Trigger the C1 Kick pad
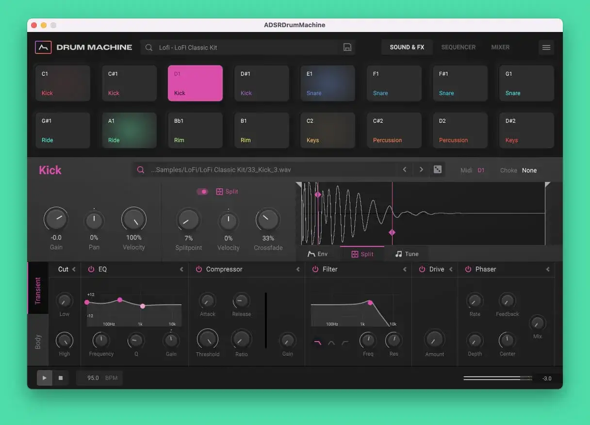 (63, 83)
